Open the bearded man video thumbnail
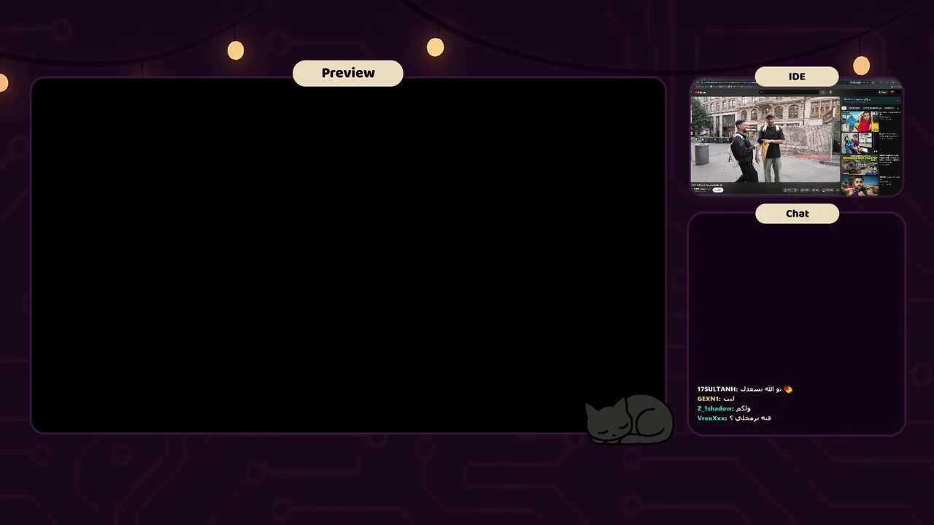934x525 pixels. 860,185
